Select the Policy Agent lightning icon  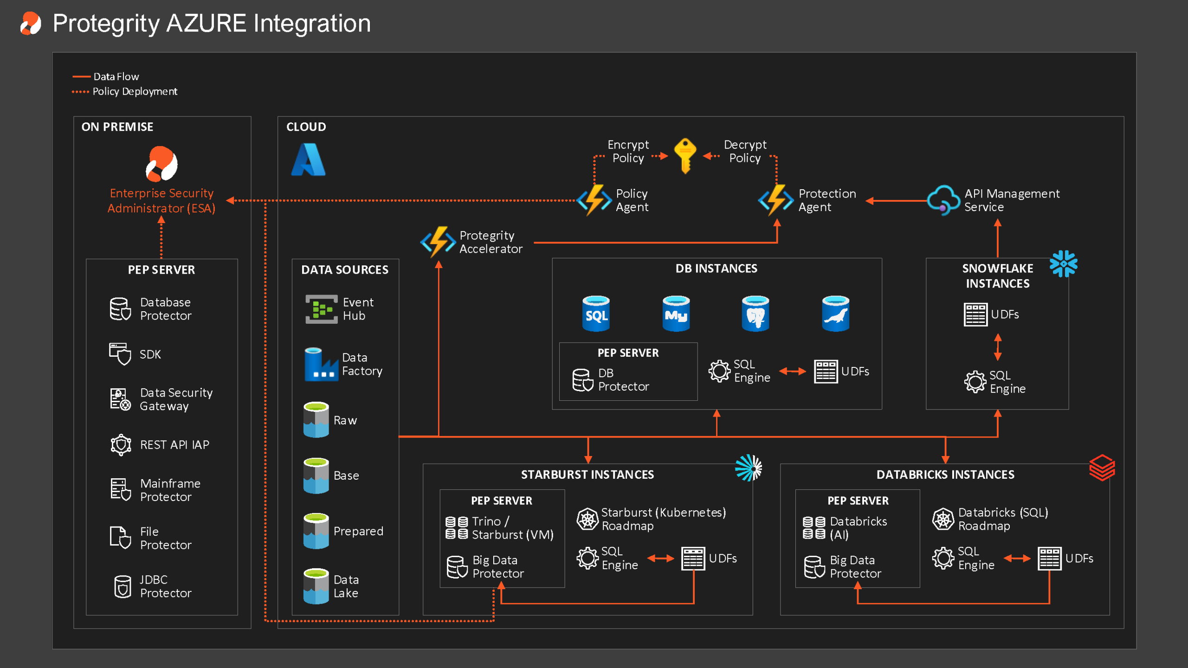tap(594, 200)
